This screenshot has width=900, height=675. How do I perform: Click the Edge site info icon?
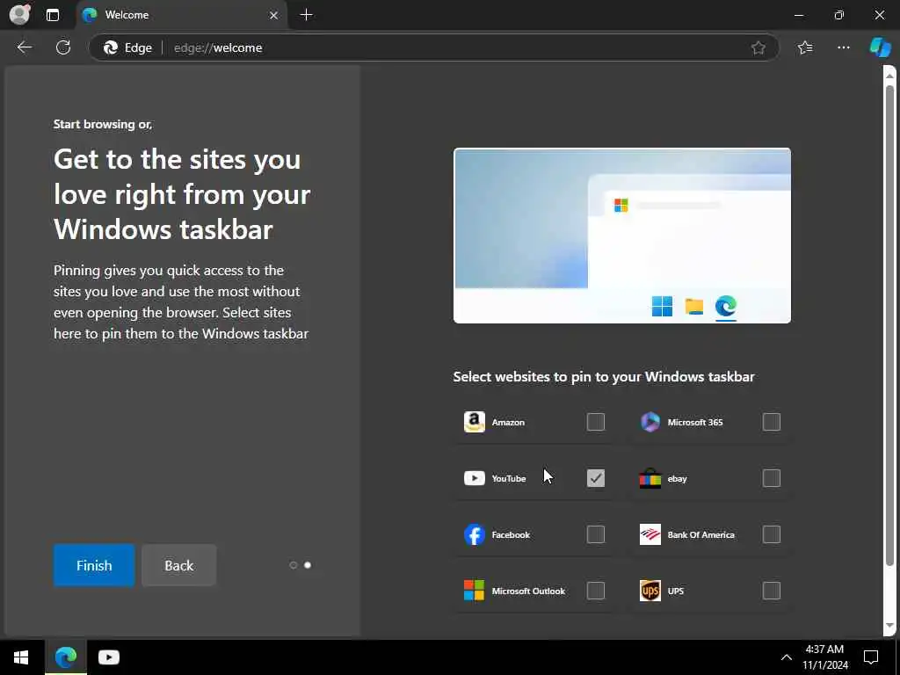(x=127, y=47)
